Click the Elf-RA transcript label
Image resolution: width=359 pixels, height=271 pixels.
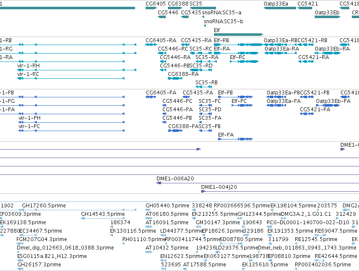click(x=222, y=49)
